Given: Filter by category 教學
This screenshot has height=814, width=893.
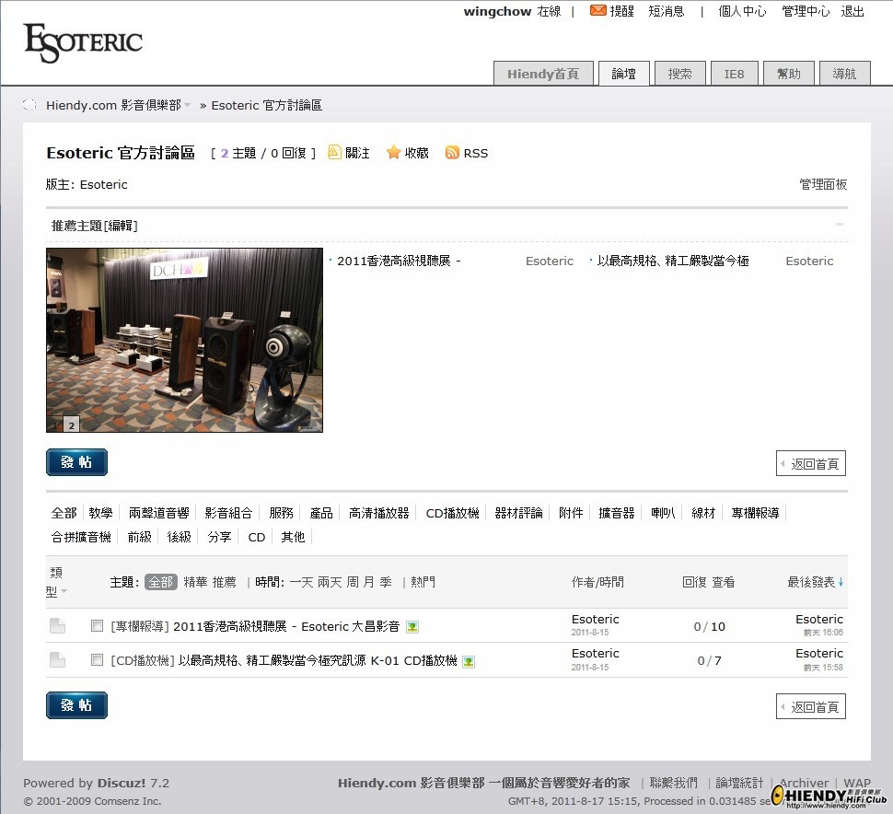Looking at the screenshot, I should tap(100, 513).
